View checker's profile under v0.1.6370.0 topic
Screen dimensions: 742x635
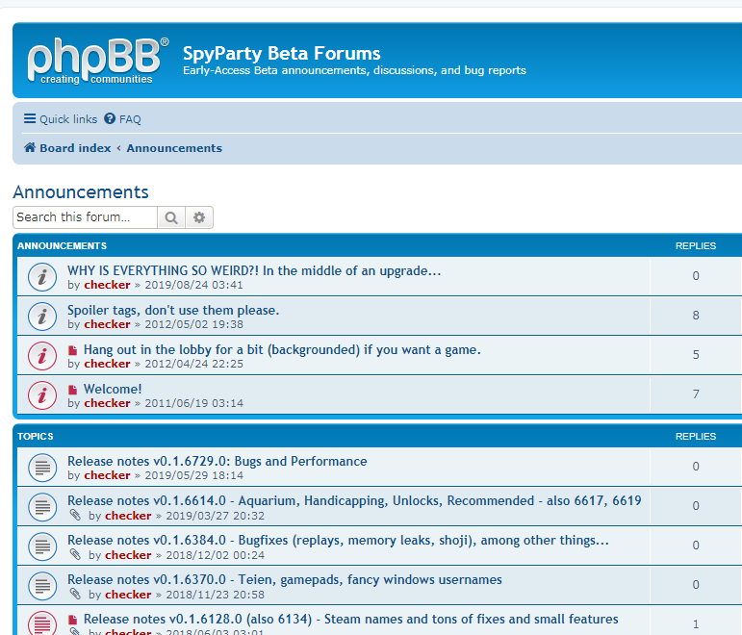pos(128,595)
